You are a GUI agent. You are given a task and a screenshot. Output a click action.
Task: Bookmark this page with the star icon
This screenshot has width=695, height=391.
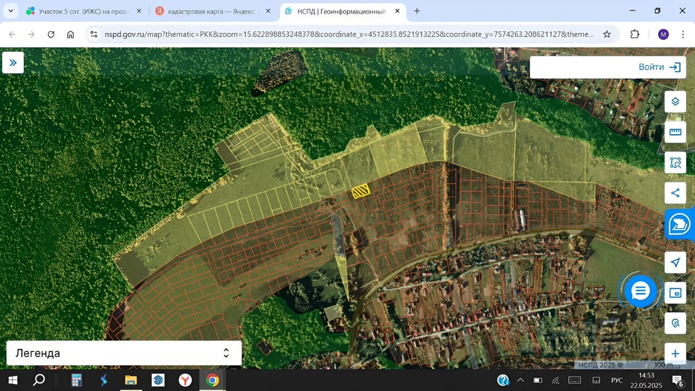[x=607, y=34]
